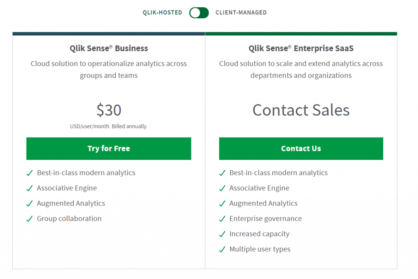Select the CLIENT-MANAGED label
Screen dimensions: 418x279
click(241, 13)
